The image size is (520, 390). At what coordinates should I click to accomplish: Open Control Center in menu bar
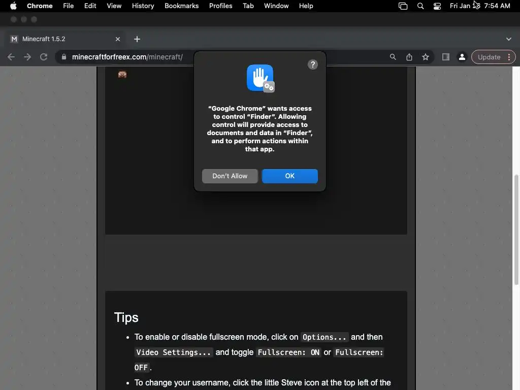(437, 6)
